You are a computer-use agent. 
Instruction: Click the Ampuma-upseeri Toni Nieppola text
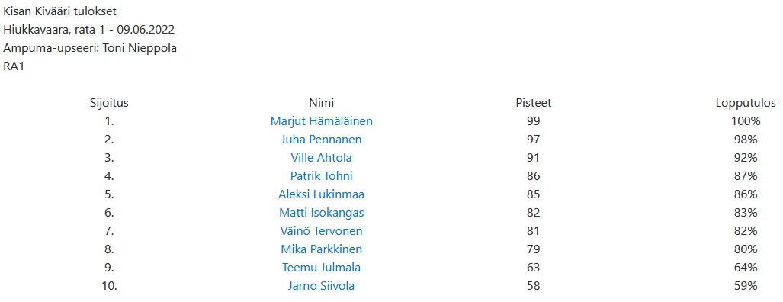point(90,48)
